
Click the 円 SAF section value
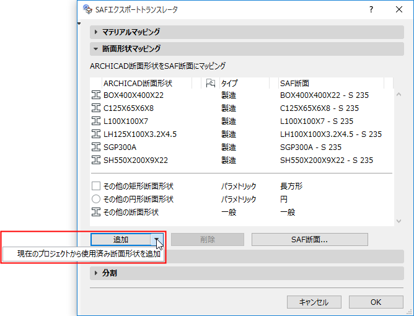click(284, 199)
